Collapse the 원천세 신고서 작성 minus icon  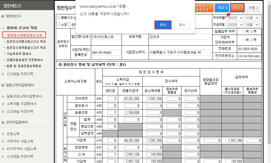coord(3,28)
